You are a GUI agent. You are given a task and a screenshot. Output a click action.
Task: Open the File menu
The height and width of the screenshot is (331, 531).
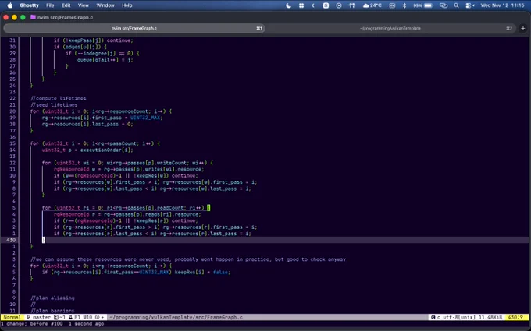pos(50,5)
